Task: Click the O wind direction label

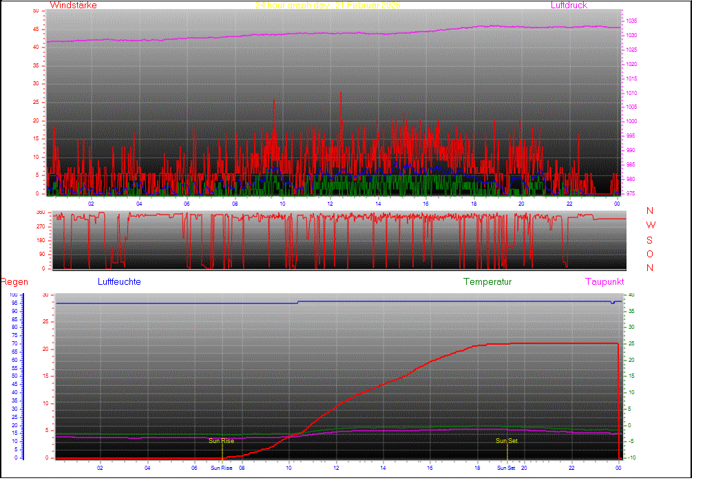Action: pos(650,254)
